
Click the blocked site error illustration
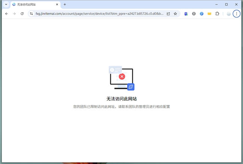pyautogui.click(x=121, y=78)
